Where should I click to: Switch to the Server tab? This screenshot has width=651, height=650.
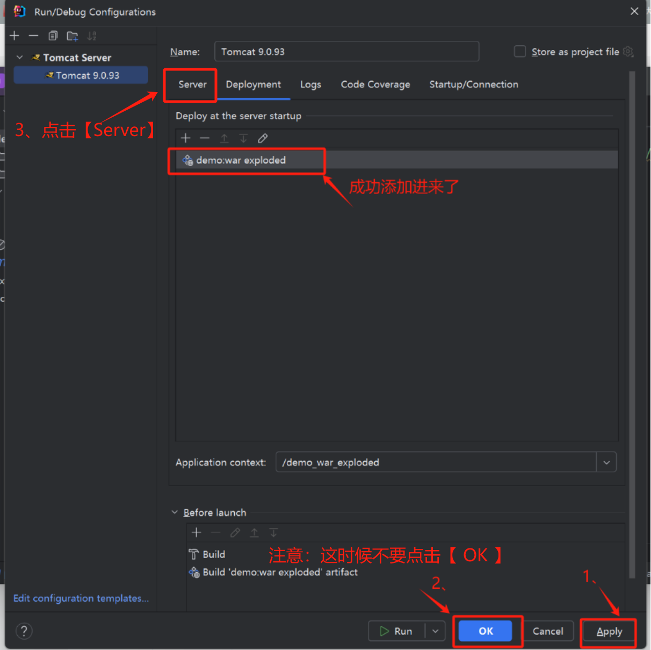click(192, 84)
